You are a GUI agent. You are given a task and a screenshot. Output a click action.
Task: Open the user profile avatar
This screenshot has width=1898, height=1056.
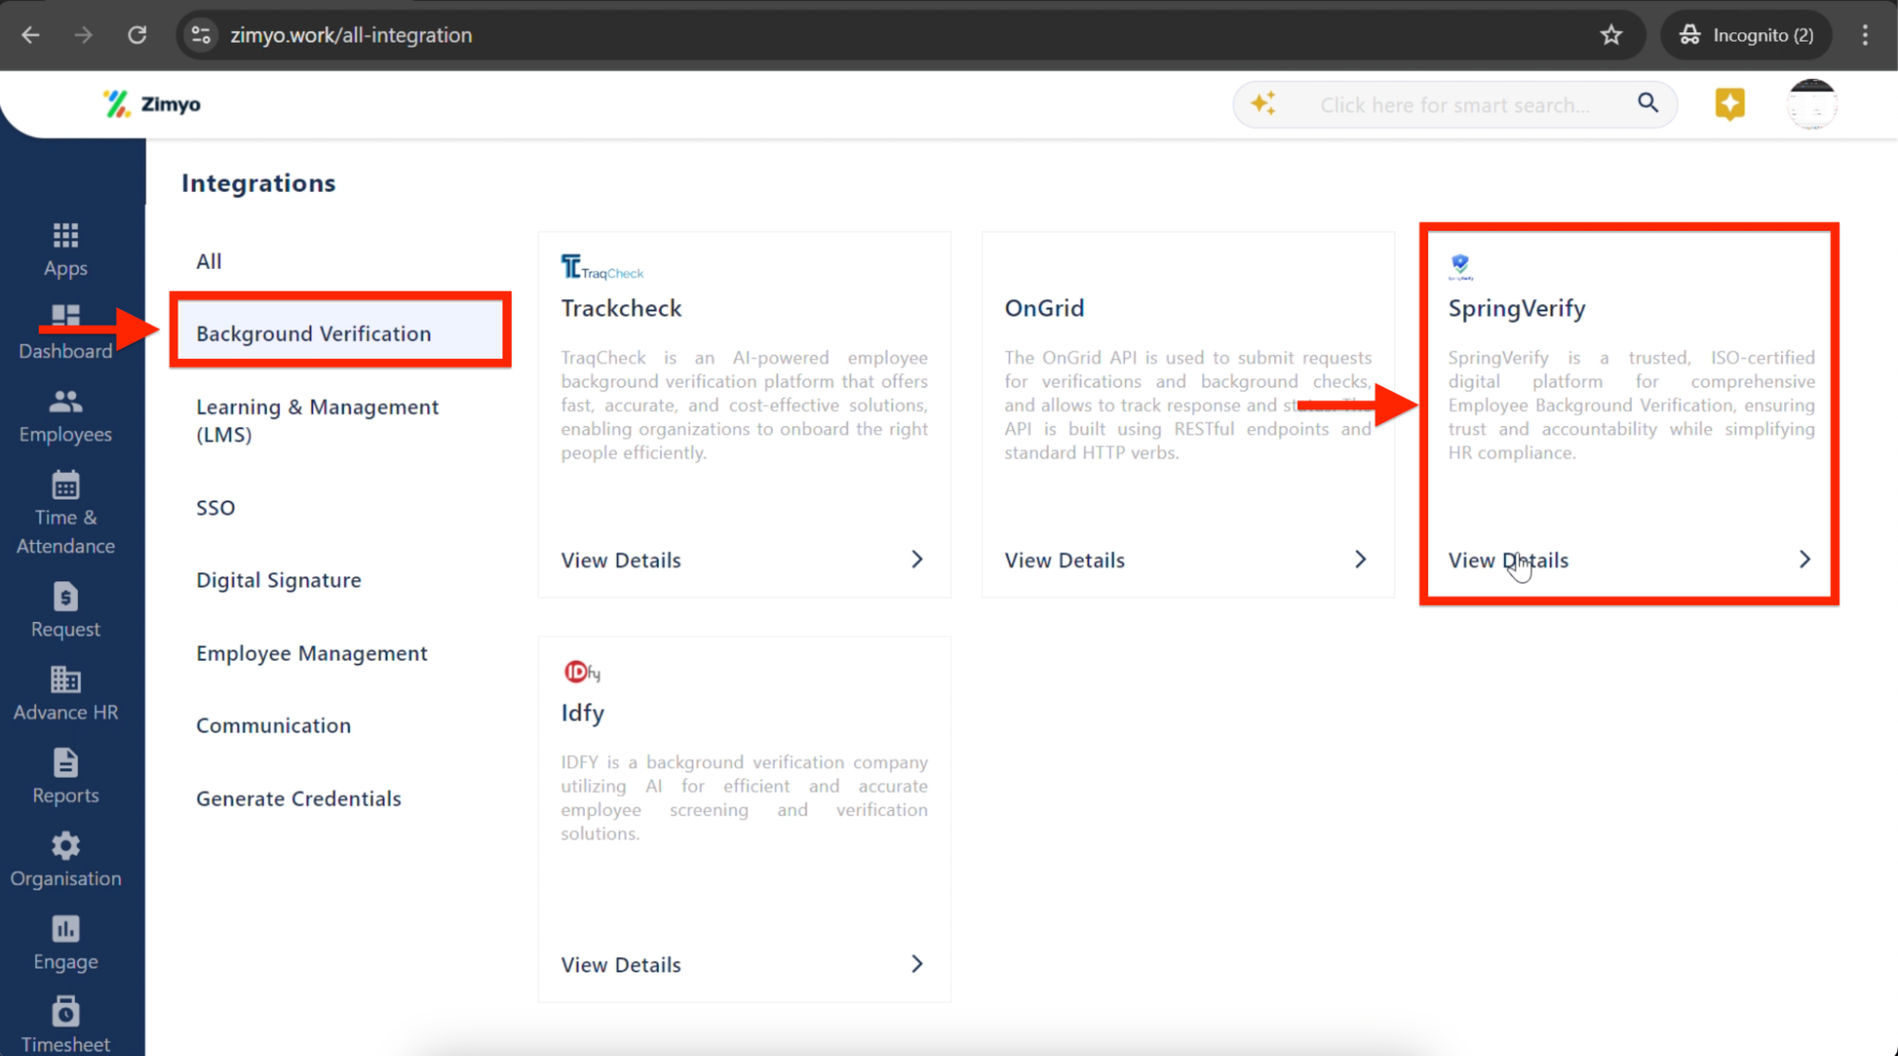pos(1812,104)
